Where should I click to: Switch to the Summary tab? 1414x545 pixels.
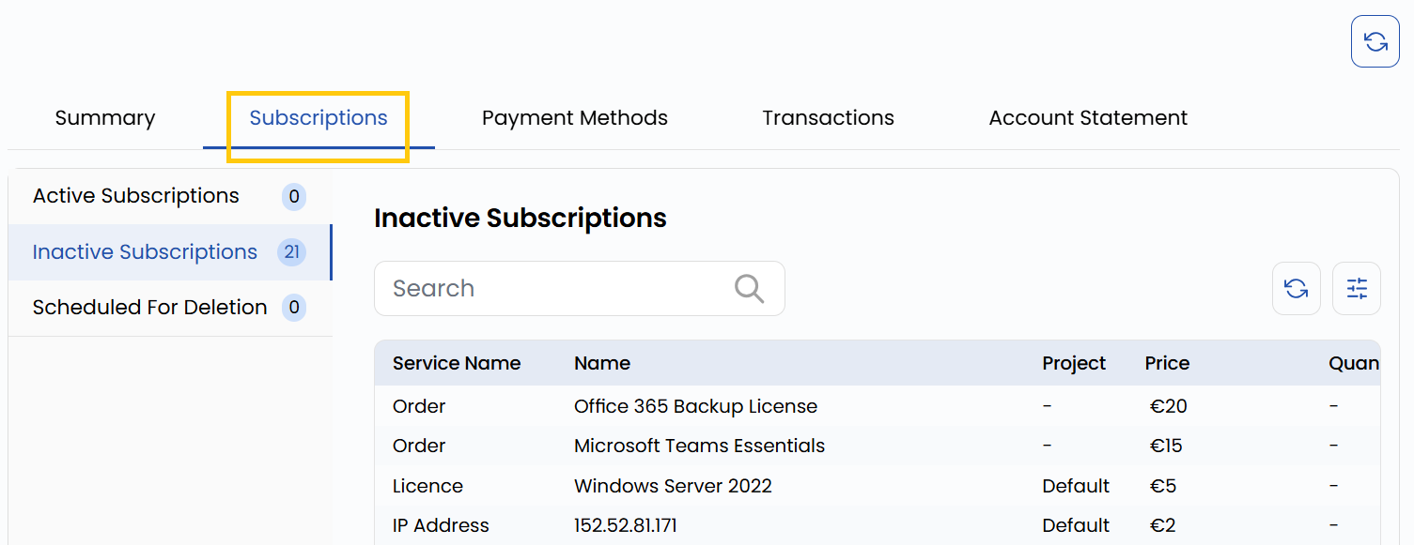104,117
